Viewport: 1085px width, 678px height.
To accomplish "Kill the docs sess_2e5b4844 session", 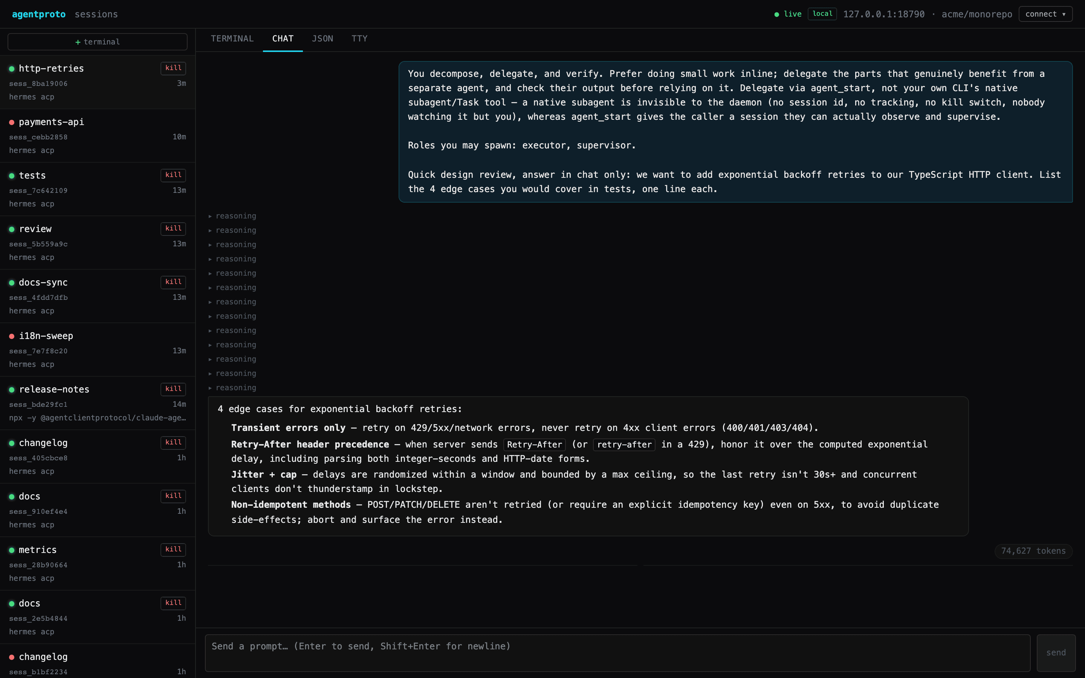I will point(173,603).
